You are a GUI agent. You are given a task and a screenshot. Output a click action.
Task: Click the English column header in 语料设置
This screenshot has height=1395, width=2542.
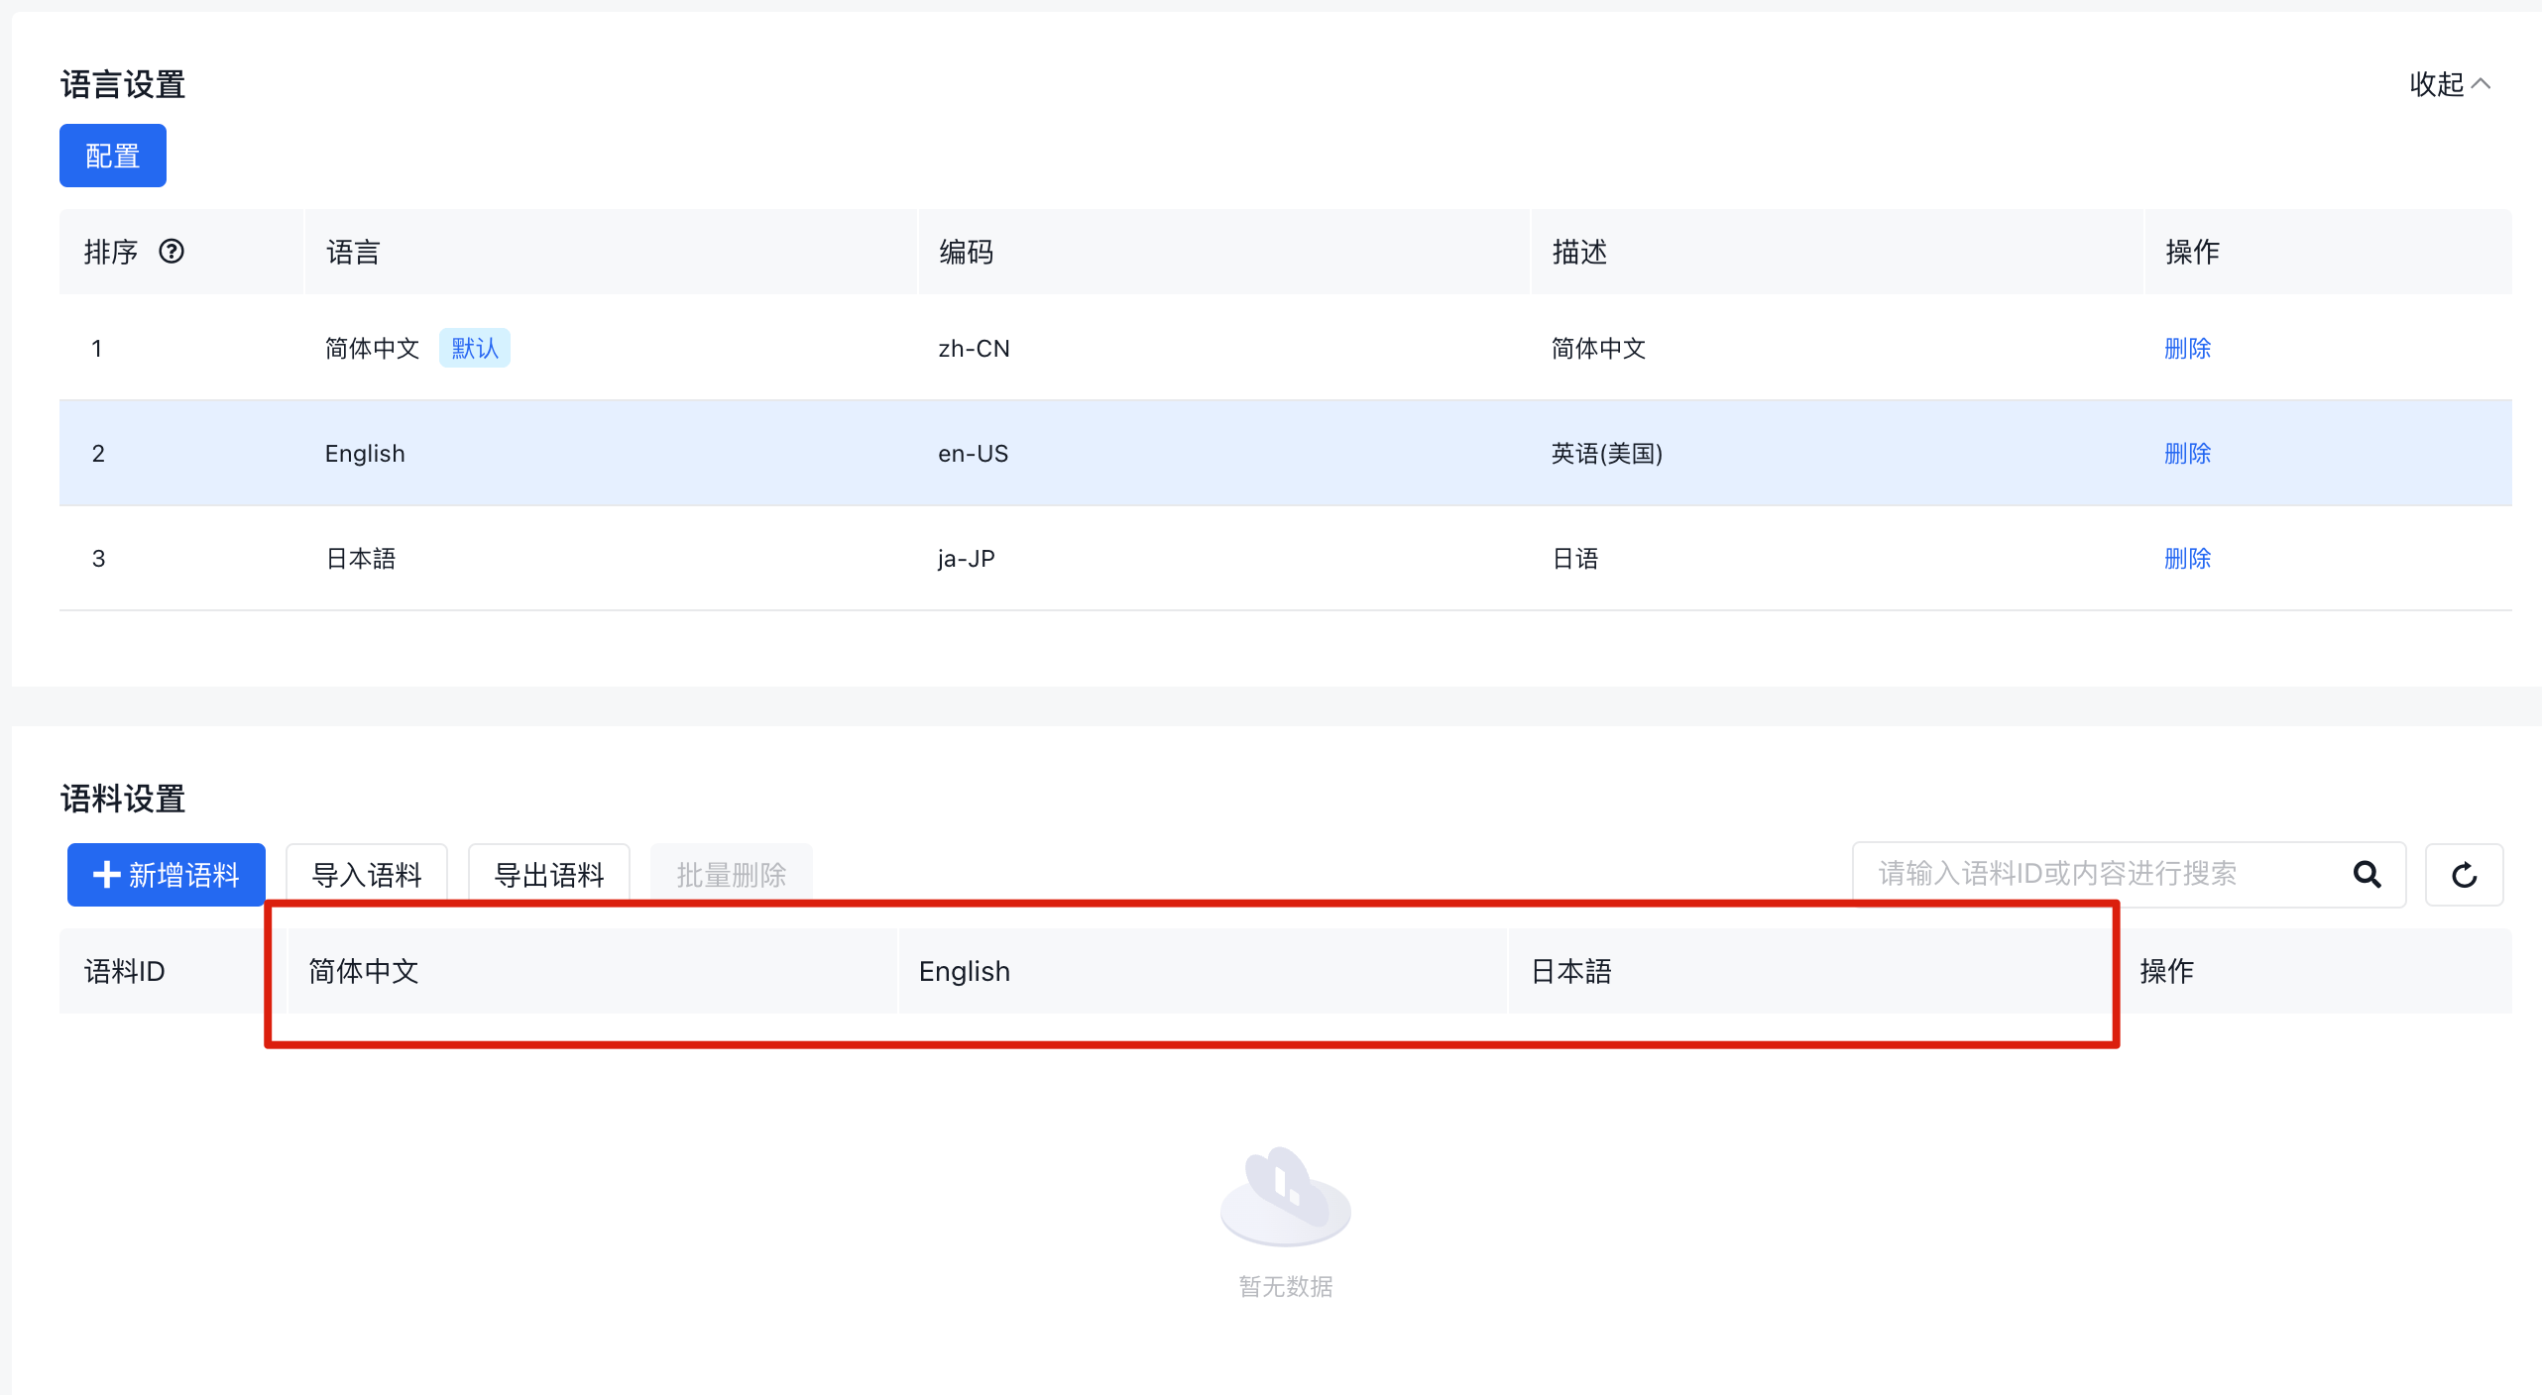[965, 971]
